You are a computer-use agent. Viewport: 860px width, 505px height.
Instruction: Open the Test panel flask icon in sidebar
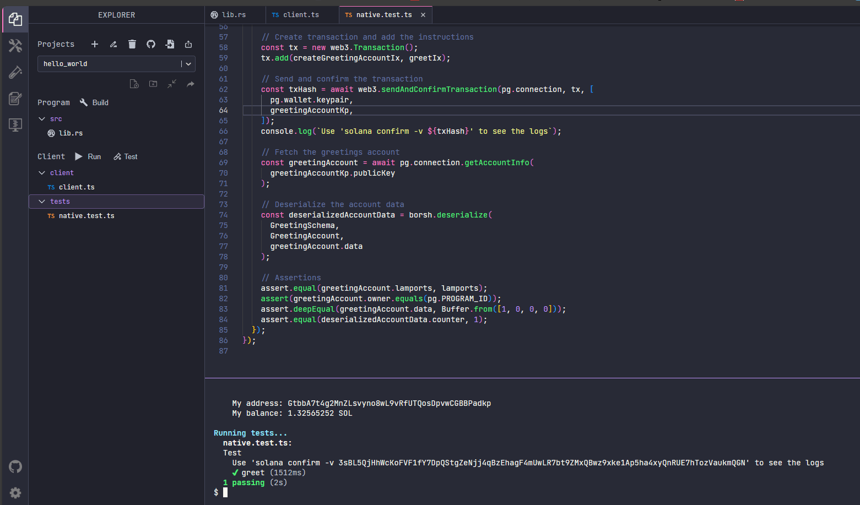click(x=15, y=72)
